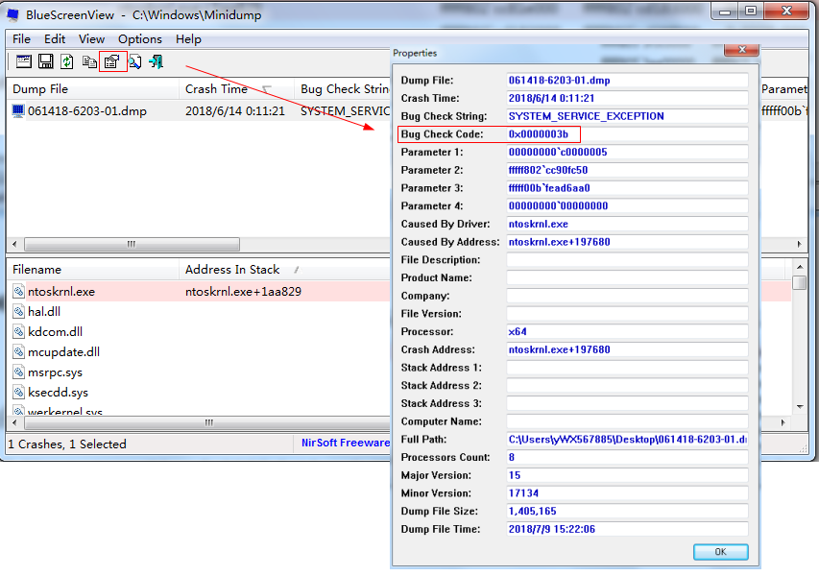Open the NirSoft Freeware link
819x576 pixels.
345,444
